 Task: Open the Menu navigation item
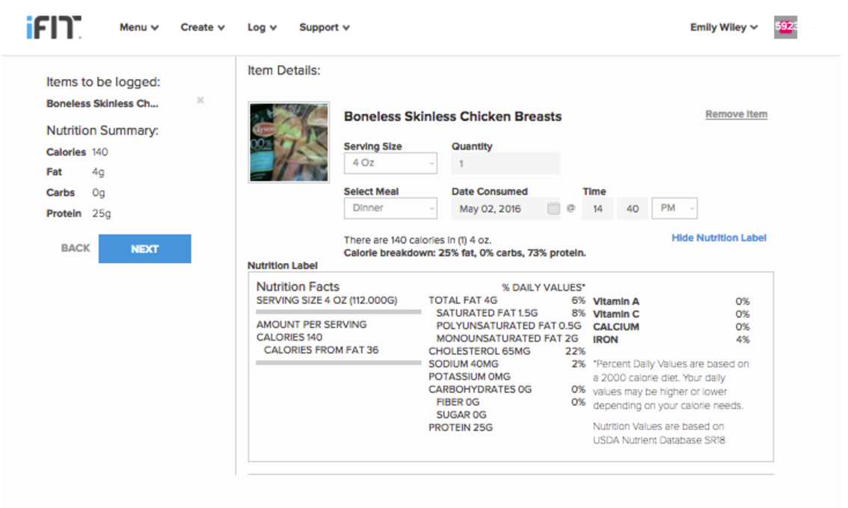pos(139,28)
